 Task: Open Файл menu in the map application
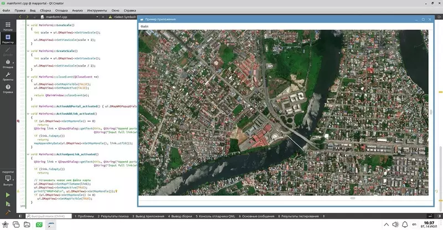point(145,26)
